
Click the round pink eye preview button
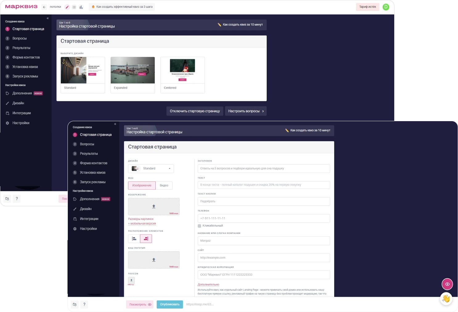coord(447,284)
